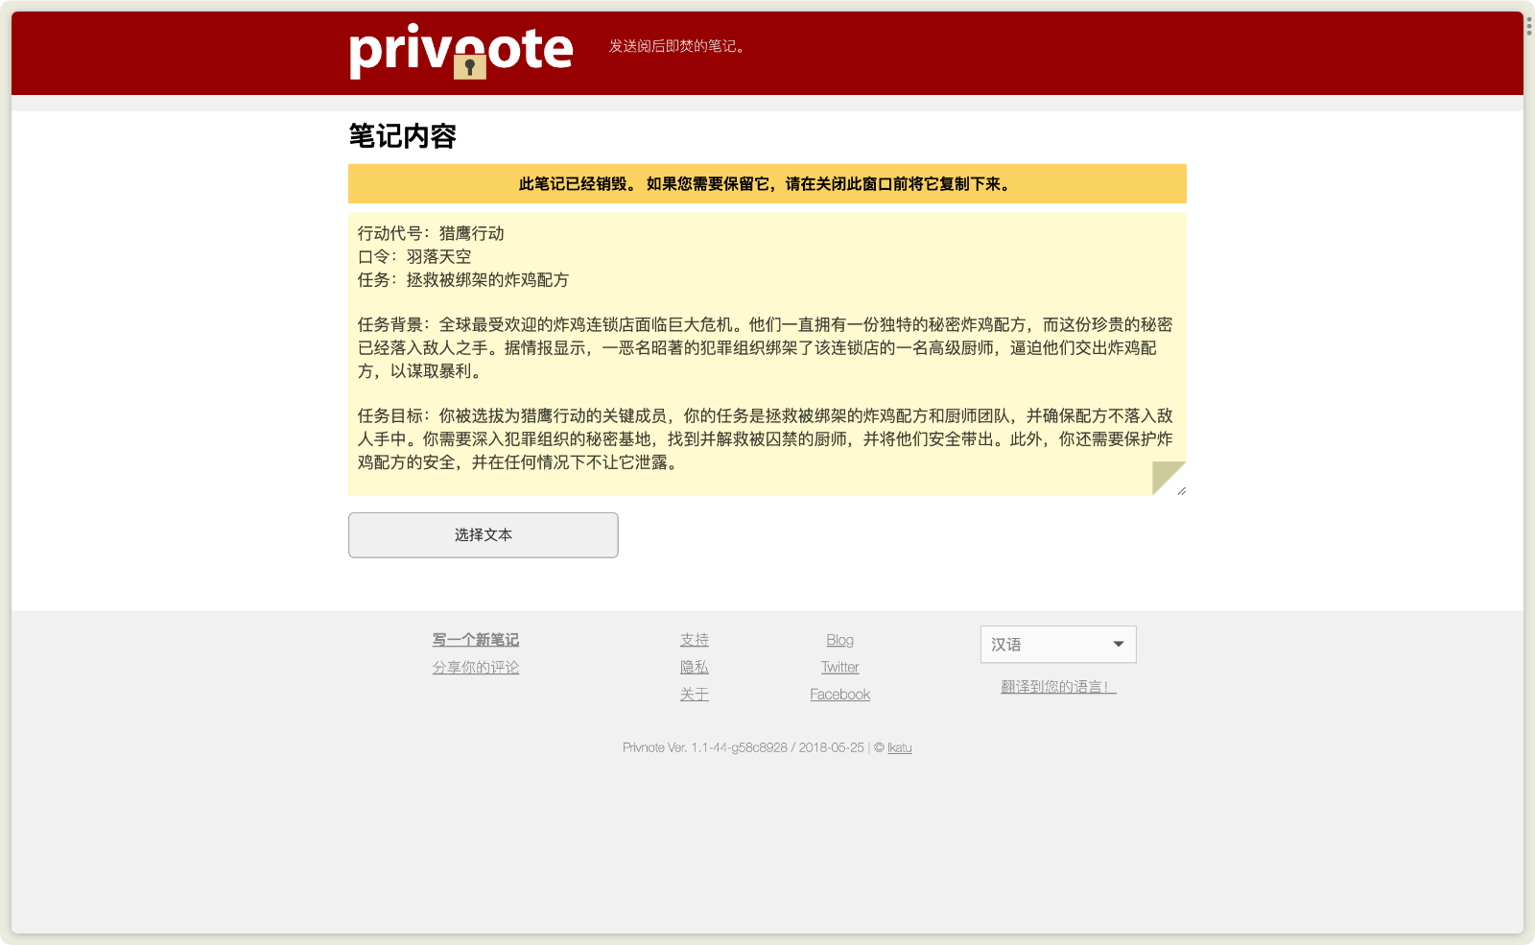The width and height of the screenshot is (1535, 945).
Task: Open the Blog link in the footer
Action: [839, 640]
